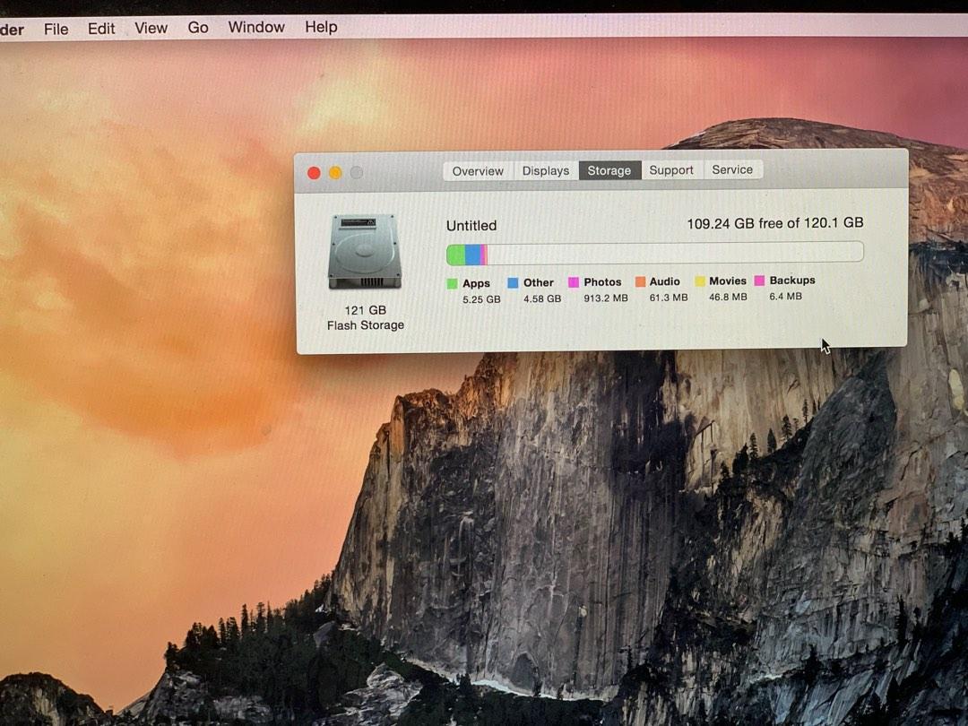
Task: Click the yellow Movies color swatch
Action: [699, 281]
